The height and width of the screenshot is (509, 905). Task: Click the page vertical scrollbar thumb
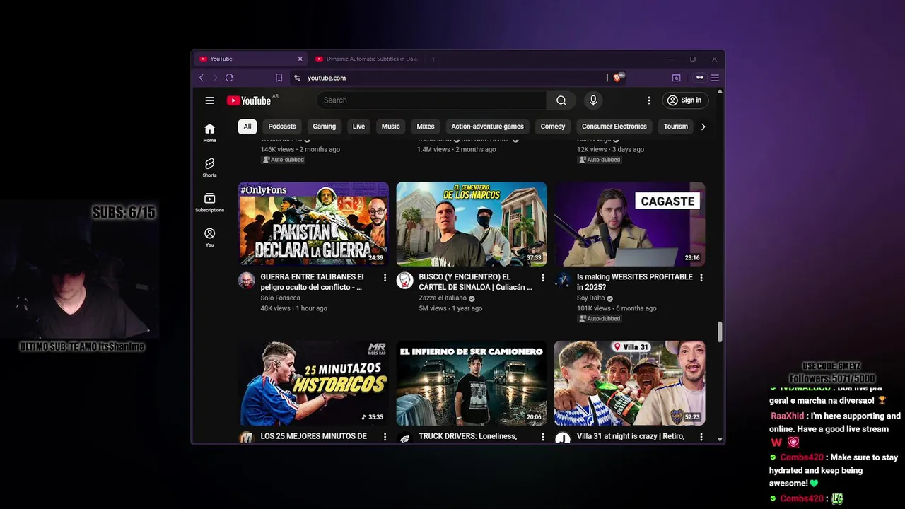pos(720,332)
